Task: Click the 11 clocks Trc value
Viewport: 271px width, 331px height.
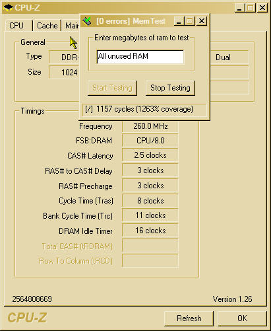Action: click(150, 215)
